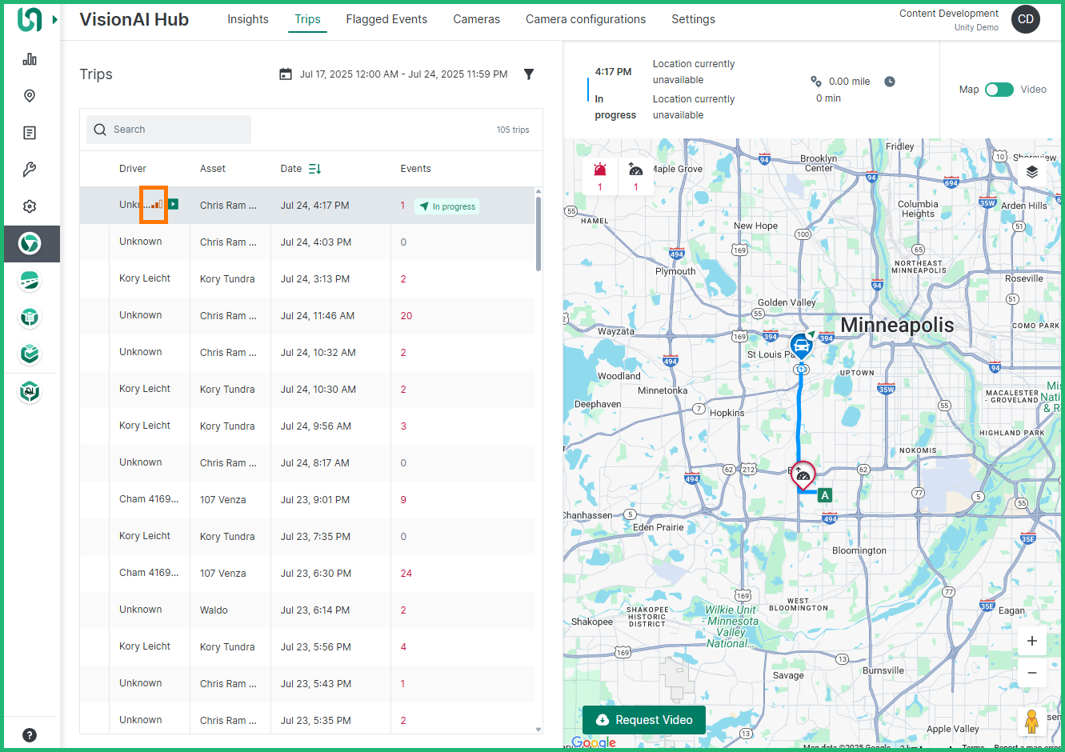The width and height of the screenshot is (1065, 752).
Task: Open the filter funnel icon next to dates
Action: (529, 74)
